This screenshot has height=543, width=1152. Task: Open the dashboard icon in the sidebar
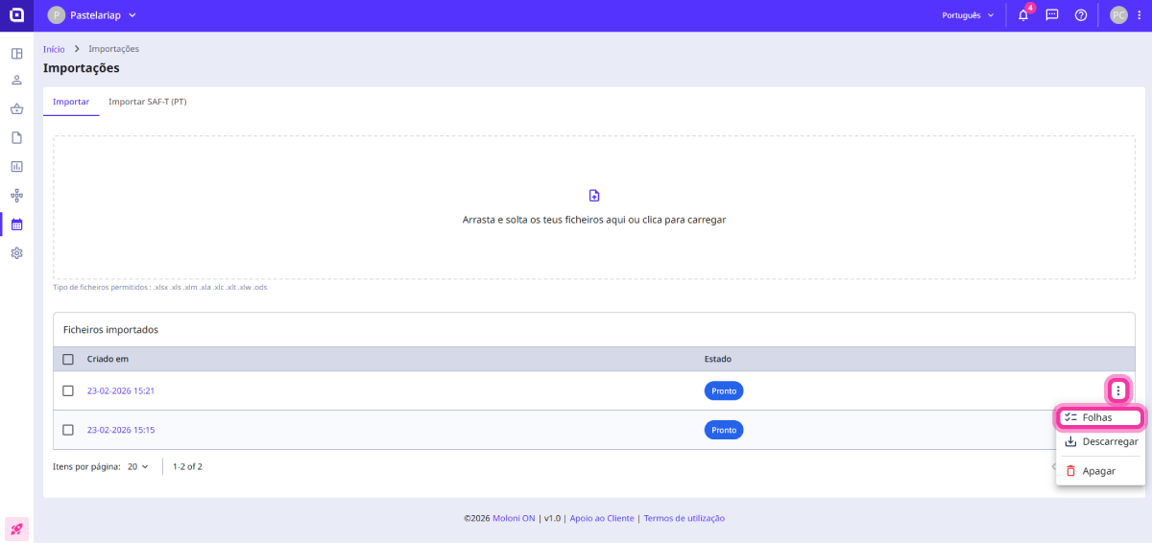pos(16,53)
